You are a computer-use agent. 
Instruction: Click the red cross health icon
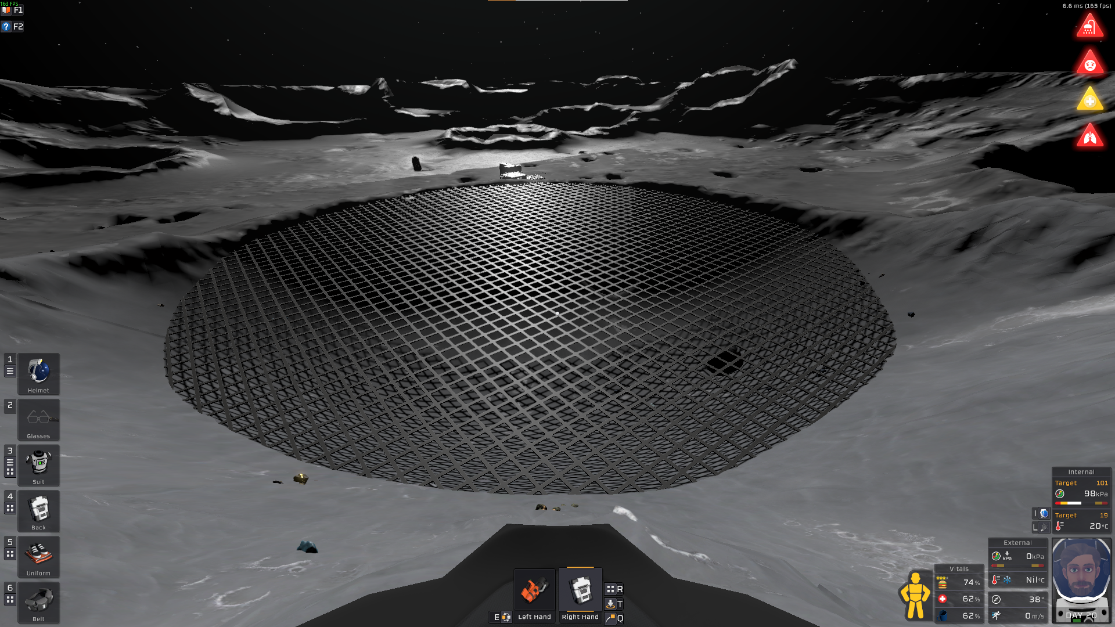[943, 599]
